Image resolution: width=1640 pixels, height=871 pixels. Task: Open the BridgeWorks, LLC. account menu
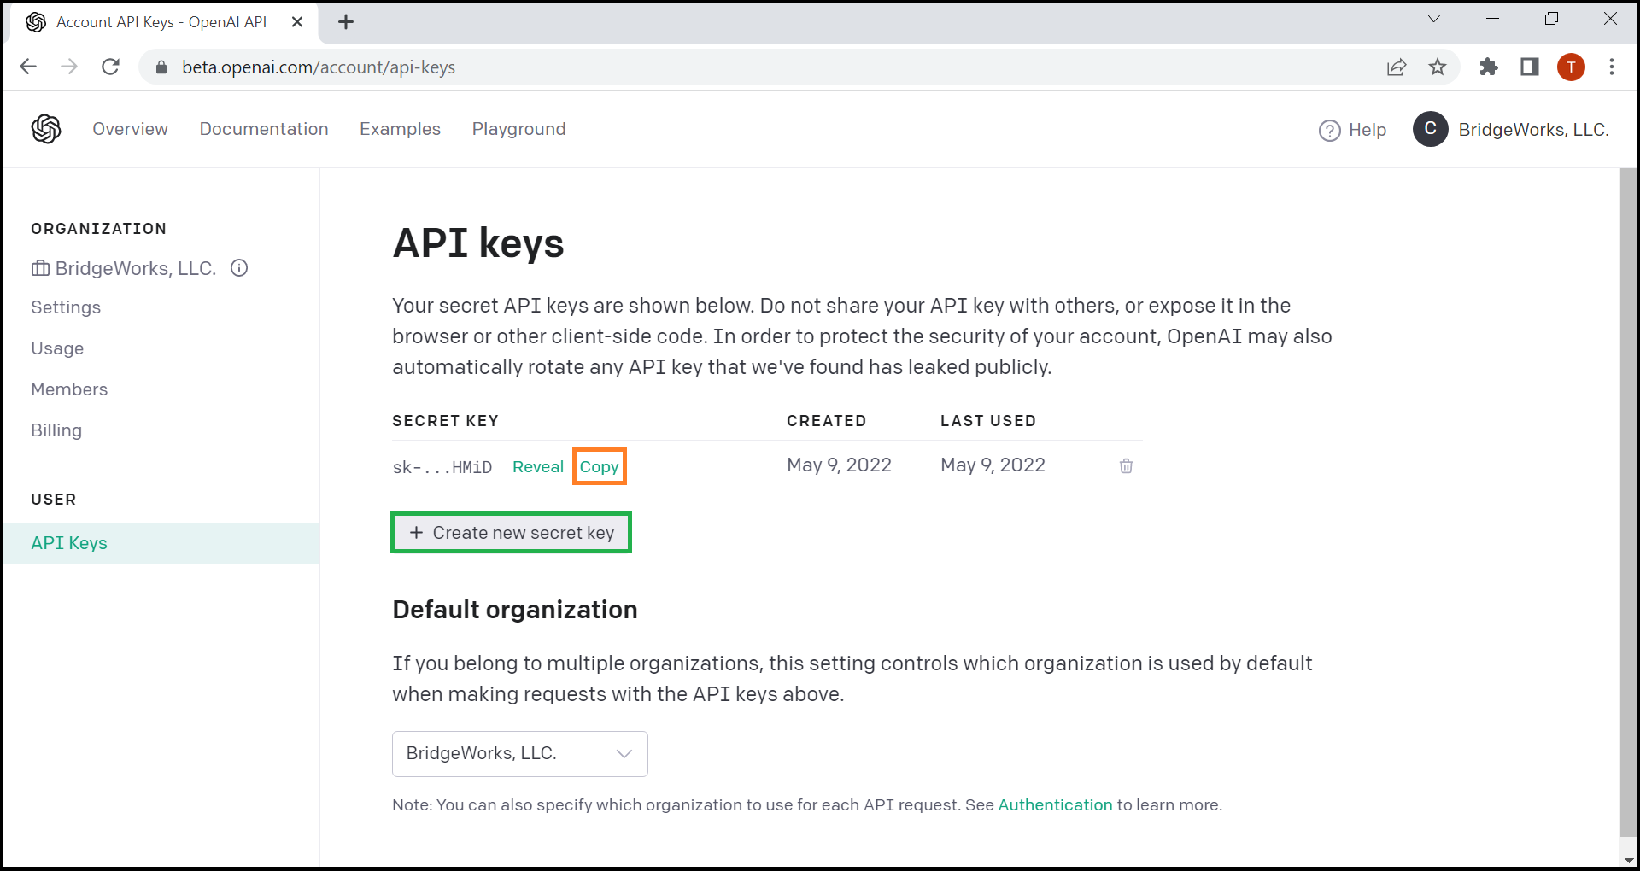point(1533,130)
